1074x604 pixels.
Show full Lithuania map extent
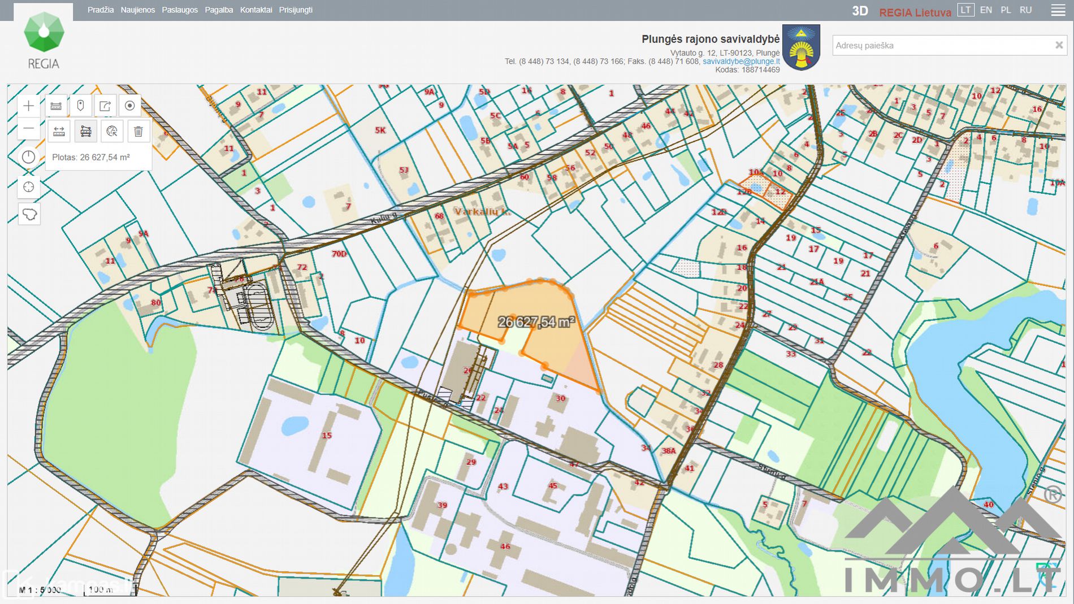coord(29,215)
